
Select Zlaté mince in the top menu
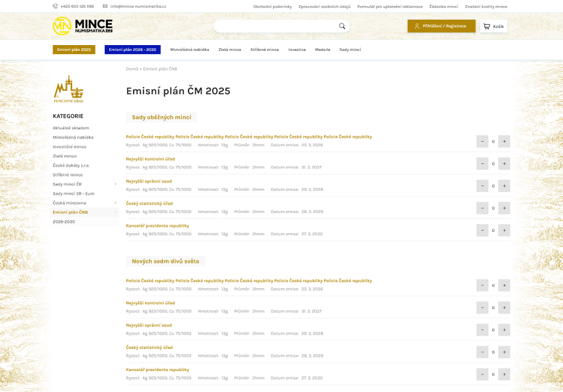coord(229,50)
